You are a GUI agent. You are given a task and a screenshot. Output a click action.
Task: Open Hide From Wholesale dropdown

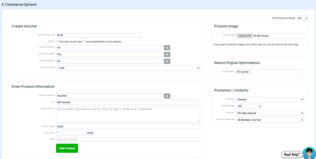pyautogui.click(x=270, y=120)
